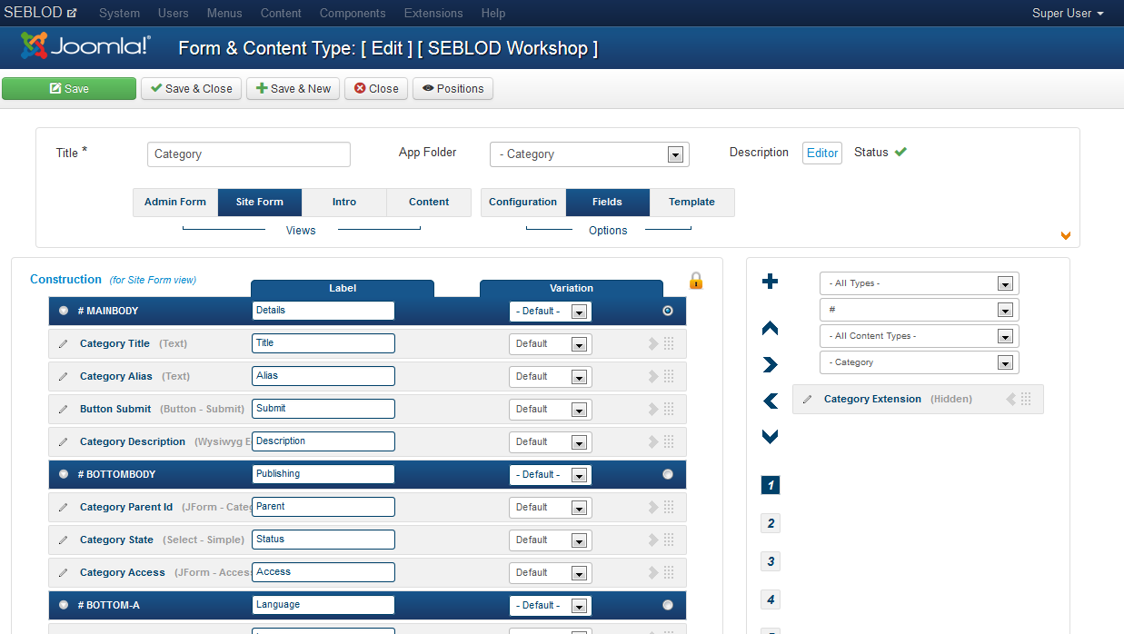Open the Extensions menu
Screen dimensions: 1124x634
pyautogui.click(x=433, y=13)
